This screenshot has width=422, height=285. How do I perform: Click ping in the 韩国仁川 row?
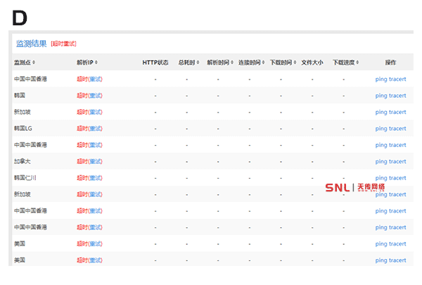point(381,178)
